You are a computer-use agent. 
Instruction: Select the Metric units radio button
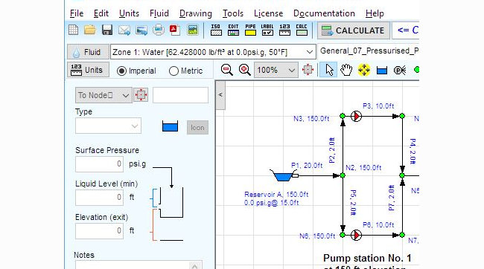click(173, 71)
